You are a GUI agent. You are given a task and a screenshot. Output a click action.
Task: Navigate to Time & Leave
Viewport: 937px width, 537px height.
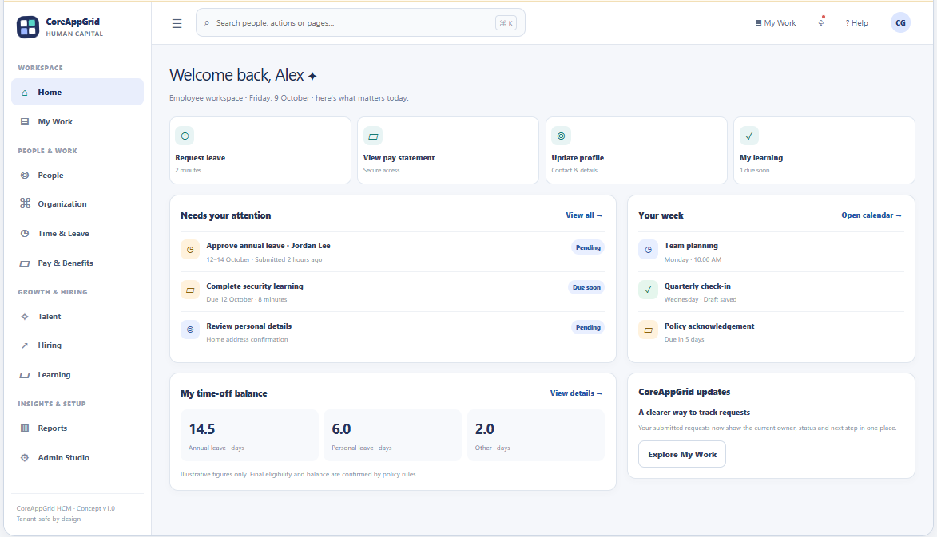[77, 233]
